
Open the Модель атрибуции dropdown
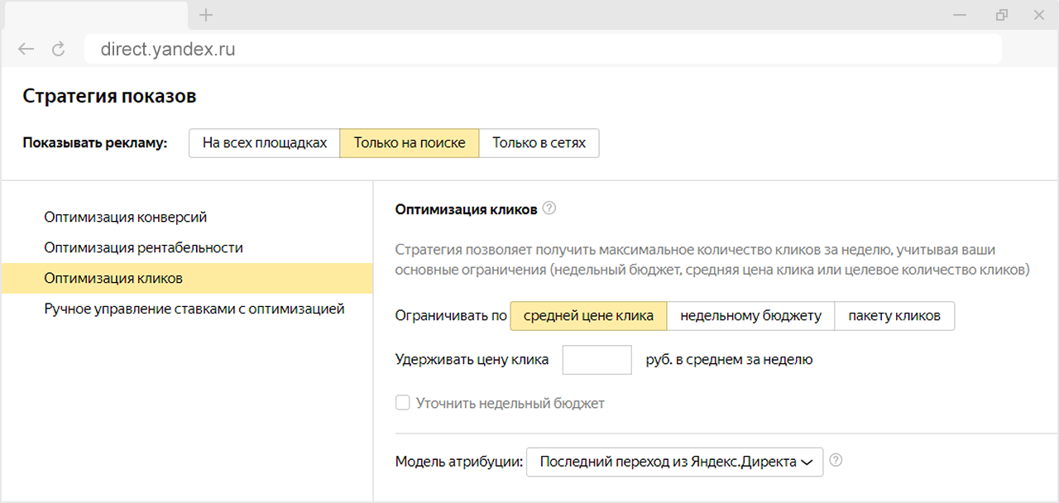tap(674, 462)
